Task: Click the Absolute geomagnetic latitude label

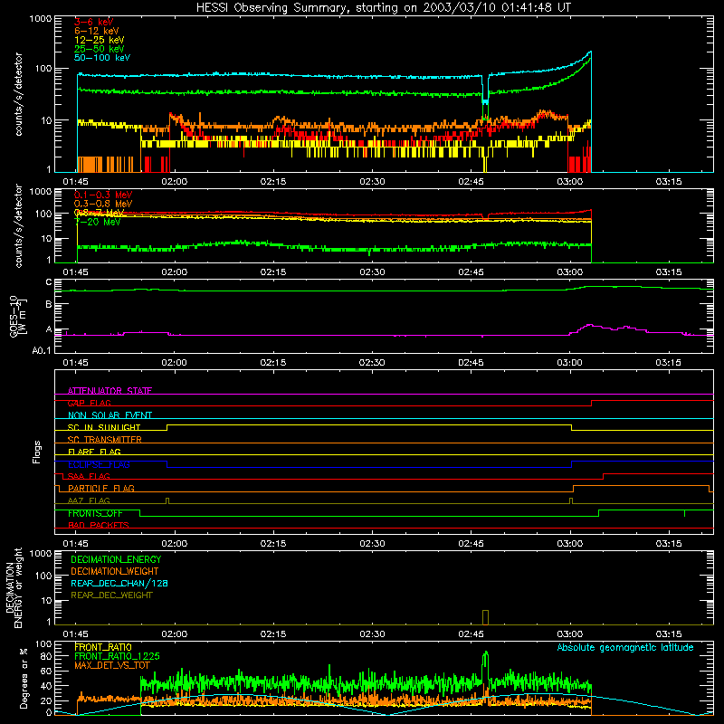Action: [625, 647]
